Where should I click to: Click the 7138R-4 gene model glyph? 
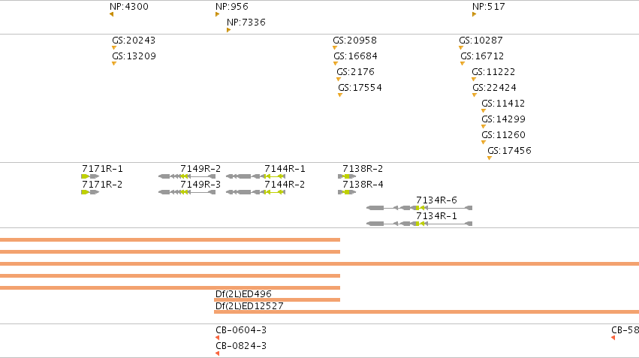click(347, 192)
